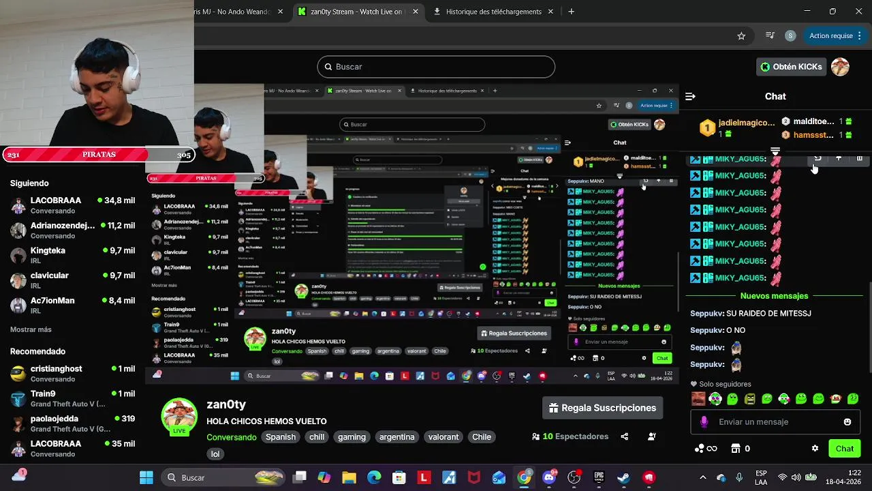Open Steam from taskbar
Screen dimensions: 872x491
pos(623,477)
